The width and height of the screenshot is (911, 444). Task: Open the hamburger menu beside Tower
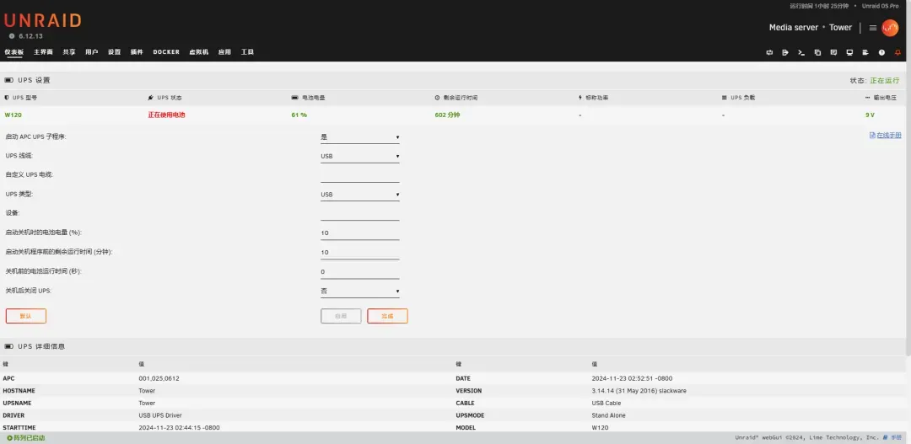(873, 28)
